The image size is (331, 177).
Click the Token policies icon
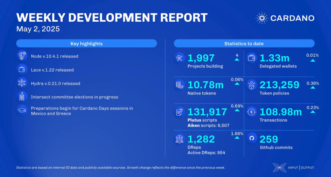(251, 85)
